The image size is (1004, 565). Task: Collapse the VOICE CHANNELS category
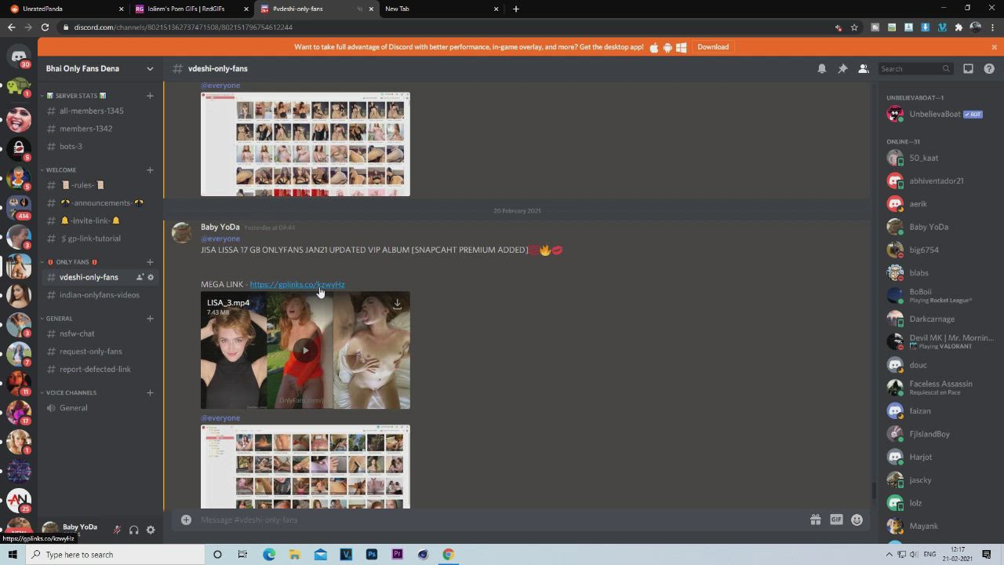71,392
